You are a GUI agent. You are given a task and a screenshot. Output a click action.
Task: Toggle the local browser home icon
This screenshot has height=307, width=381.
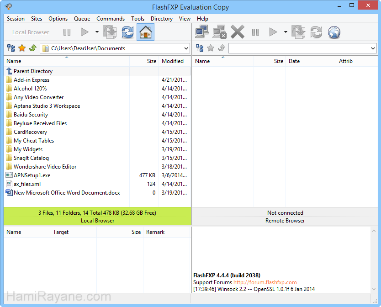[145, 32]
